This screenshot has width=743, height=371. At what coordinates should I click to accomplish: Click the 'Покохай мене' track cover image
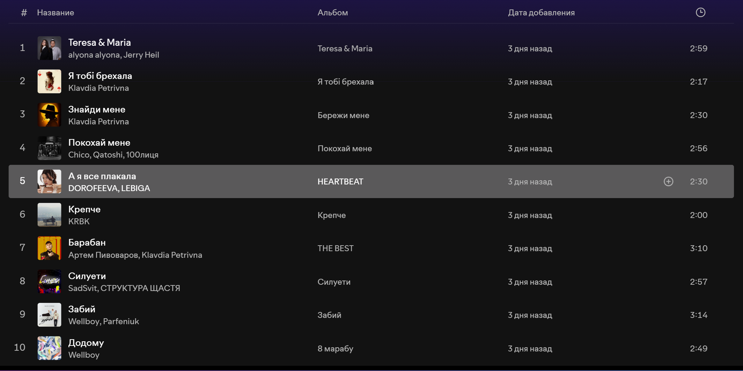(x=49, y=148)
